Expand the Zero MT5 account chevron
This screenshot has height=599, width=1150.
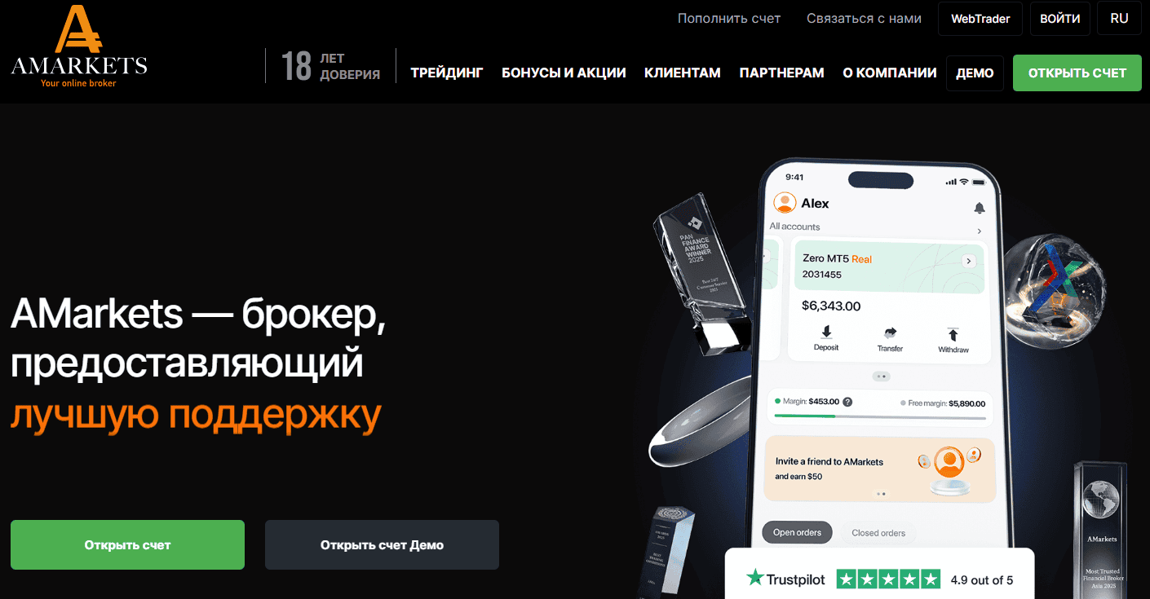[969, 261]
